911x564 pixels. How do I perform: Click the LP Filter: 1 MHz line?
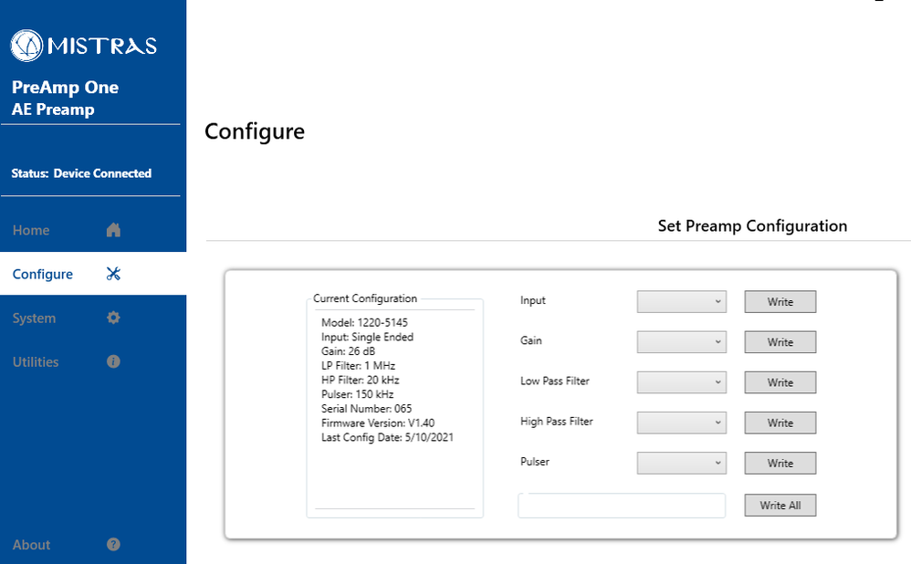[358, 365]
